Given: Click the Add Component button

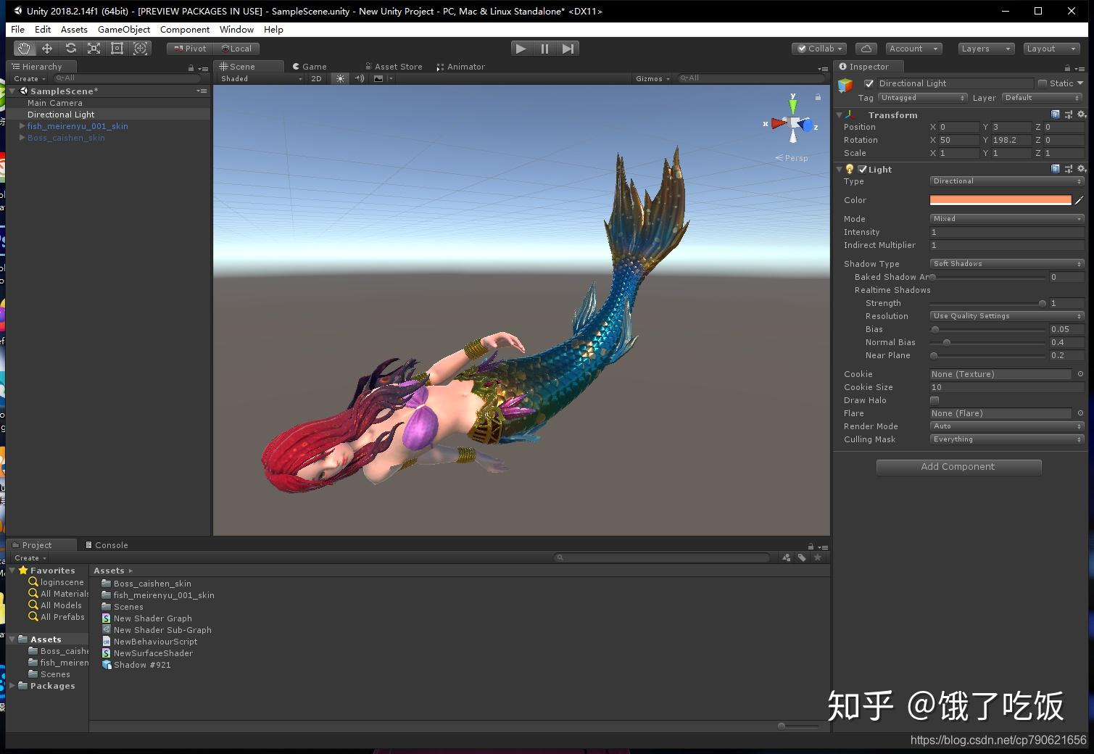Looking at the screenshot, I should 958,466.
